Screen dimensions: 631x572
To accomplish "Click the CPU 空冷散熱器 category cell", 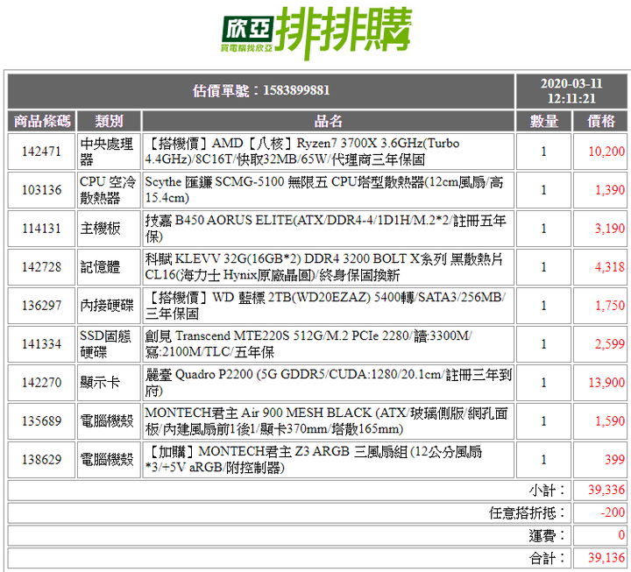I will (109, 190).
